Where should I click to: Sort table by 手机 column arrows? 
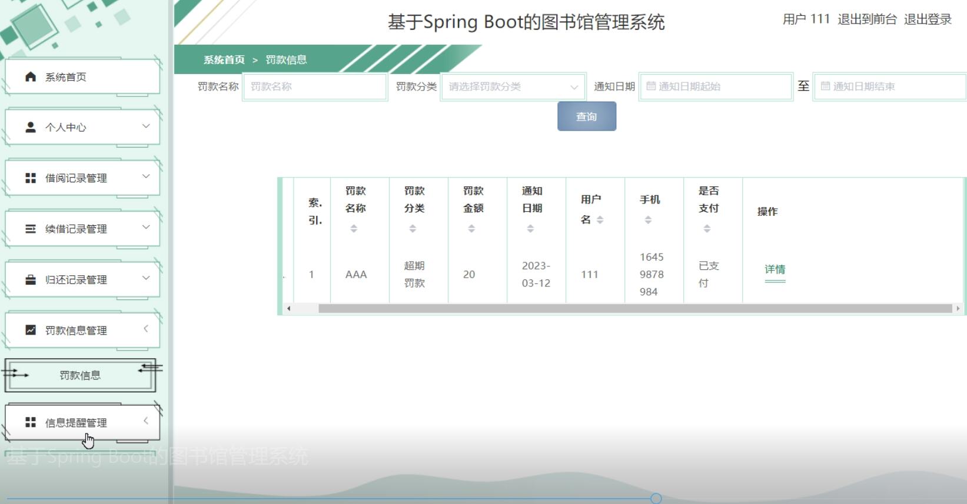click(648, 220)
